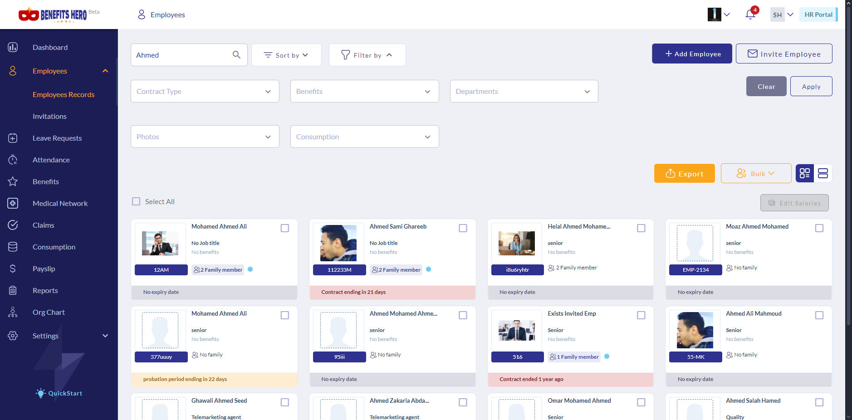This screenshot has height=420, width=852.
Task: Click the Add Employee button
Action: [x=692, y=54]
